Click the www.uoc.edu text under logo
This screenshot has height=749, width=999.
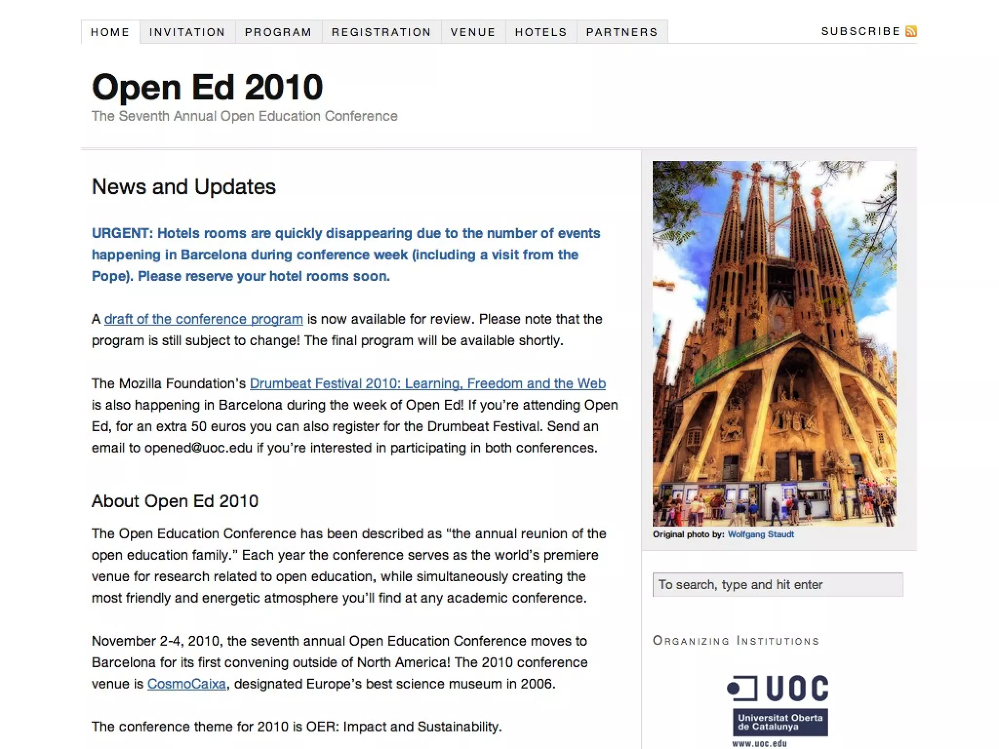click(759, 744)
